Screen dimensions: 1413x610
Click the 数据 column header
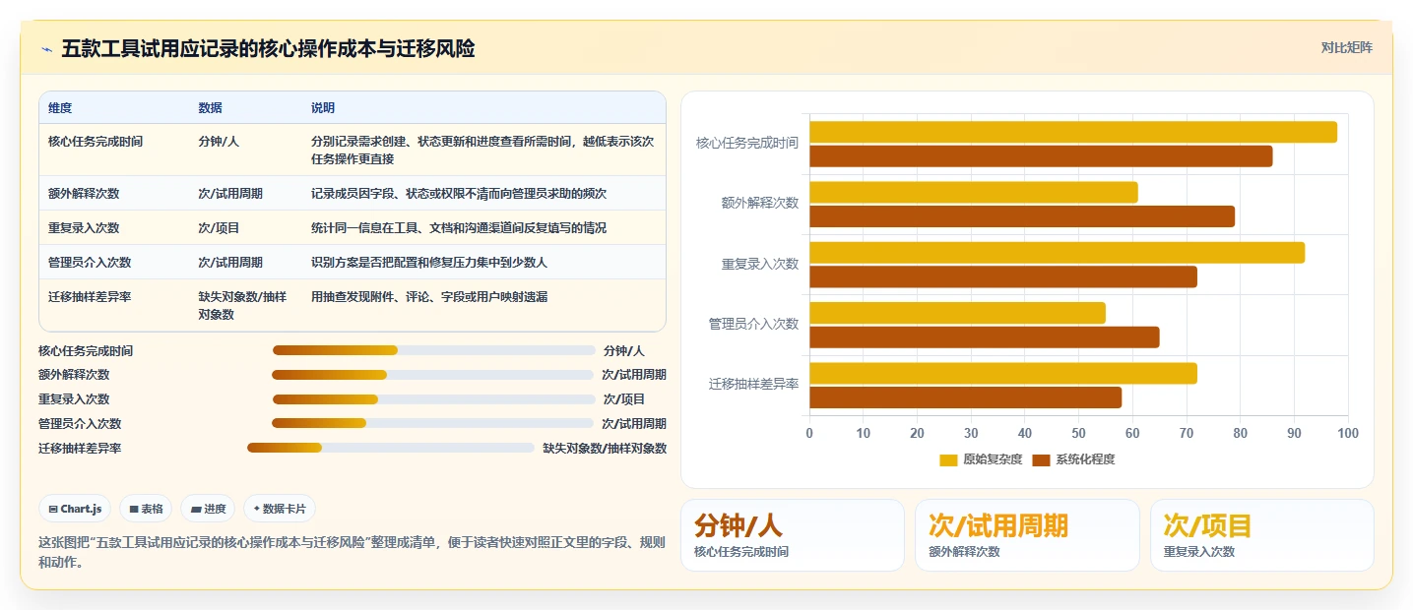(x=210, y=107)
